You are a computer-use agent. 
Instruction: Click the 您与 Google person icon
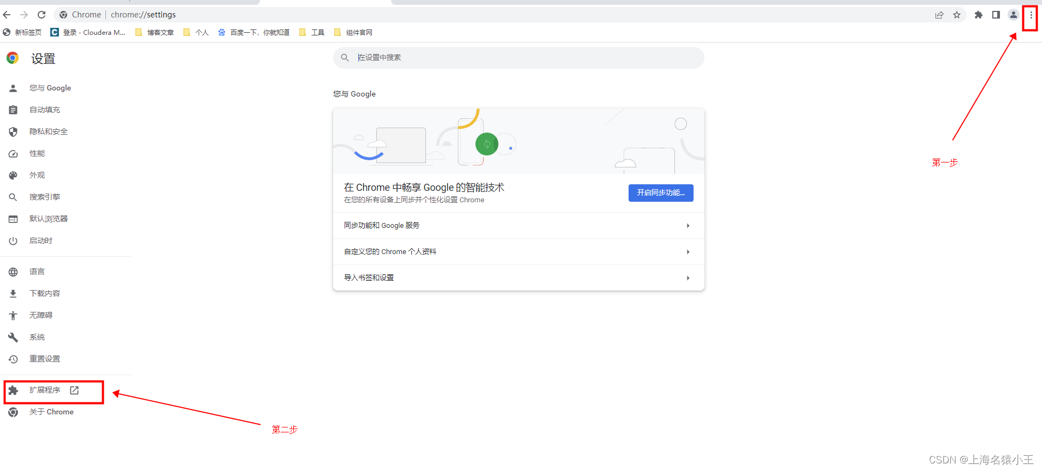13,88
